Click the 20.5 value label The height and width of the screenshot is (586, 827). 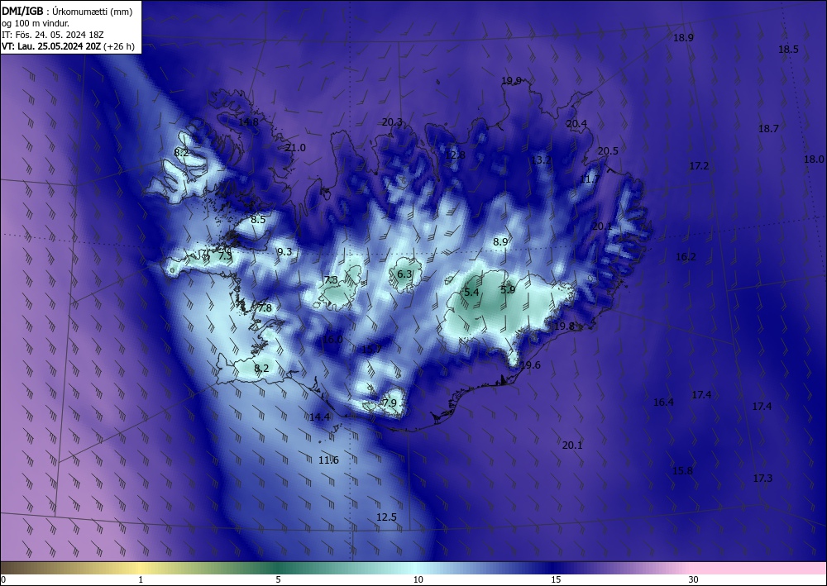click(x=608, y=151)
